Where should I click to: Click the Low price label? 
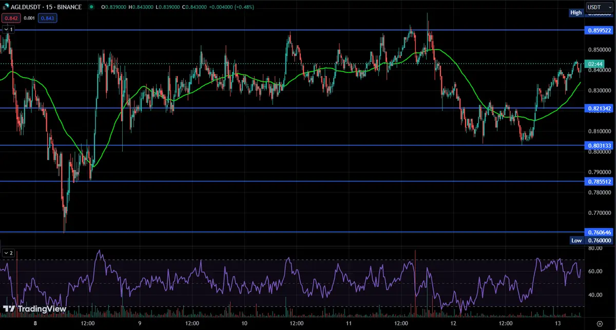(x=576, y=240)
